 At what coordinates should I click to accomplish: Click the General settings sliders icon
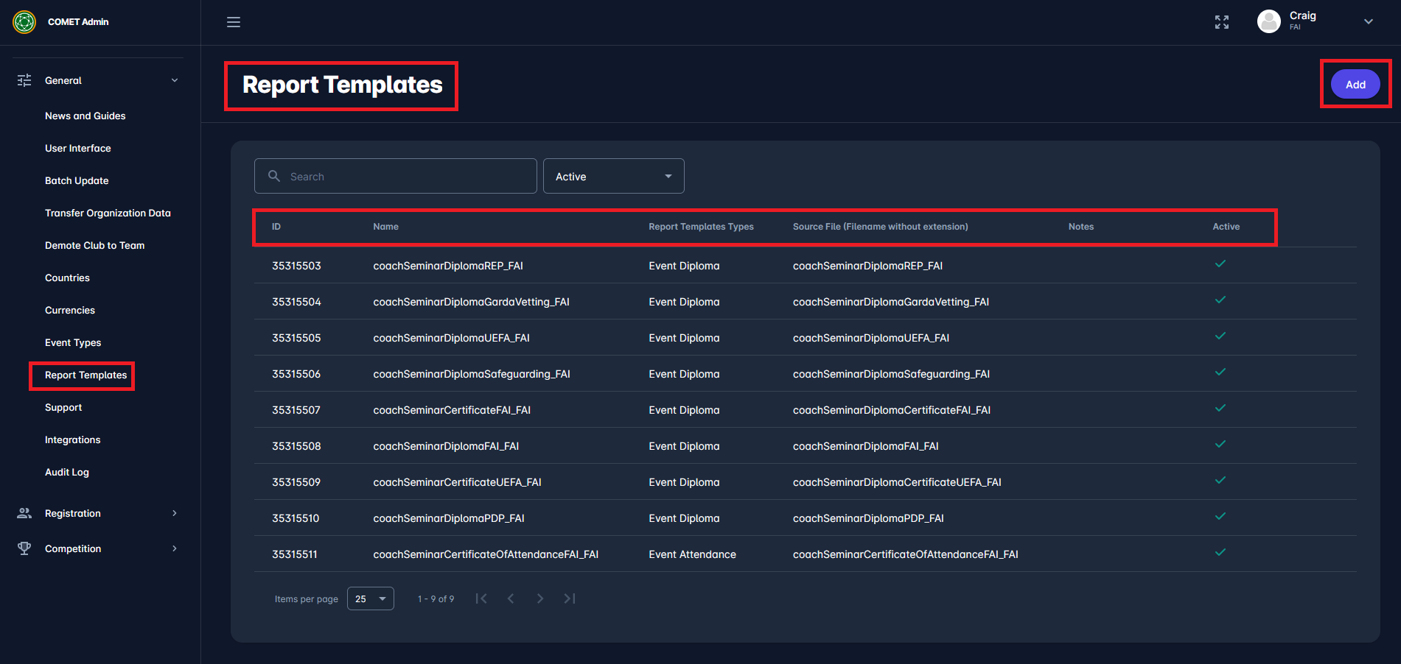pyautogui.click(x=24, y=80)
